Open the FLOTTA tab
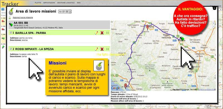The width and height of the screenshot is (223, 109). click(x=38, y=3)
